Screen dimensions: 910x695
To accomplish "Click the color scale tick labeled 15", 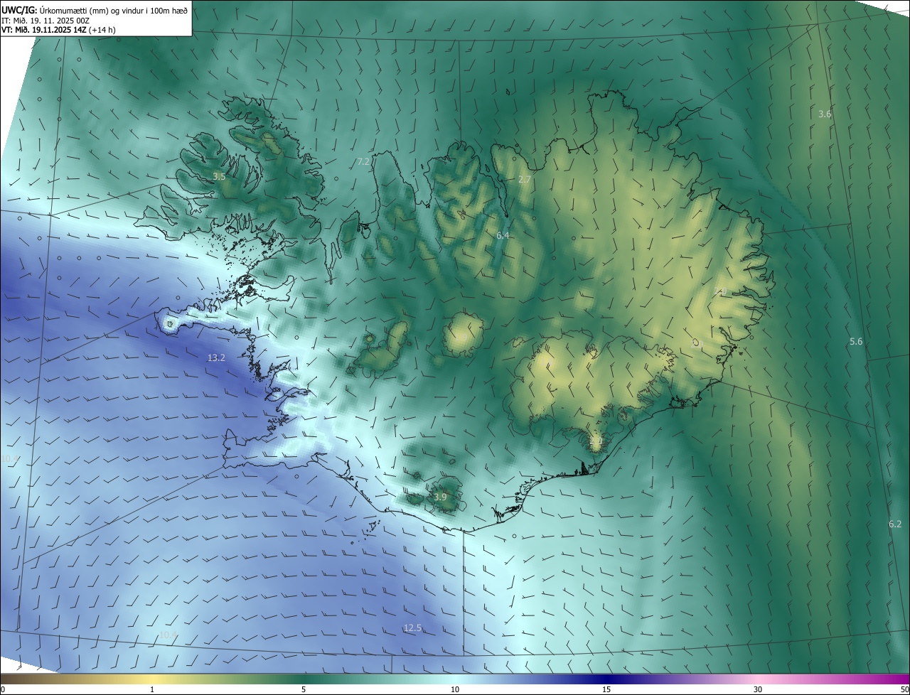I will pyautogui.click(x=606, y=689).
